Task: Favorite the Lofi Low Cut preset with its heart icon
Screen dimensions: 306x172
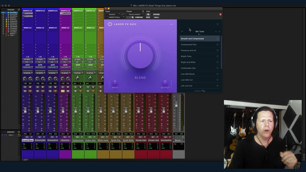Action: (217, 86)
